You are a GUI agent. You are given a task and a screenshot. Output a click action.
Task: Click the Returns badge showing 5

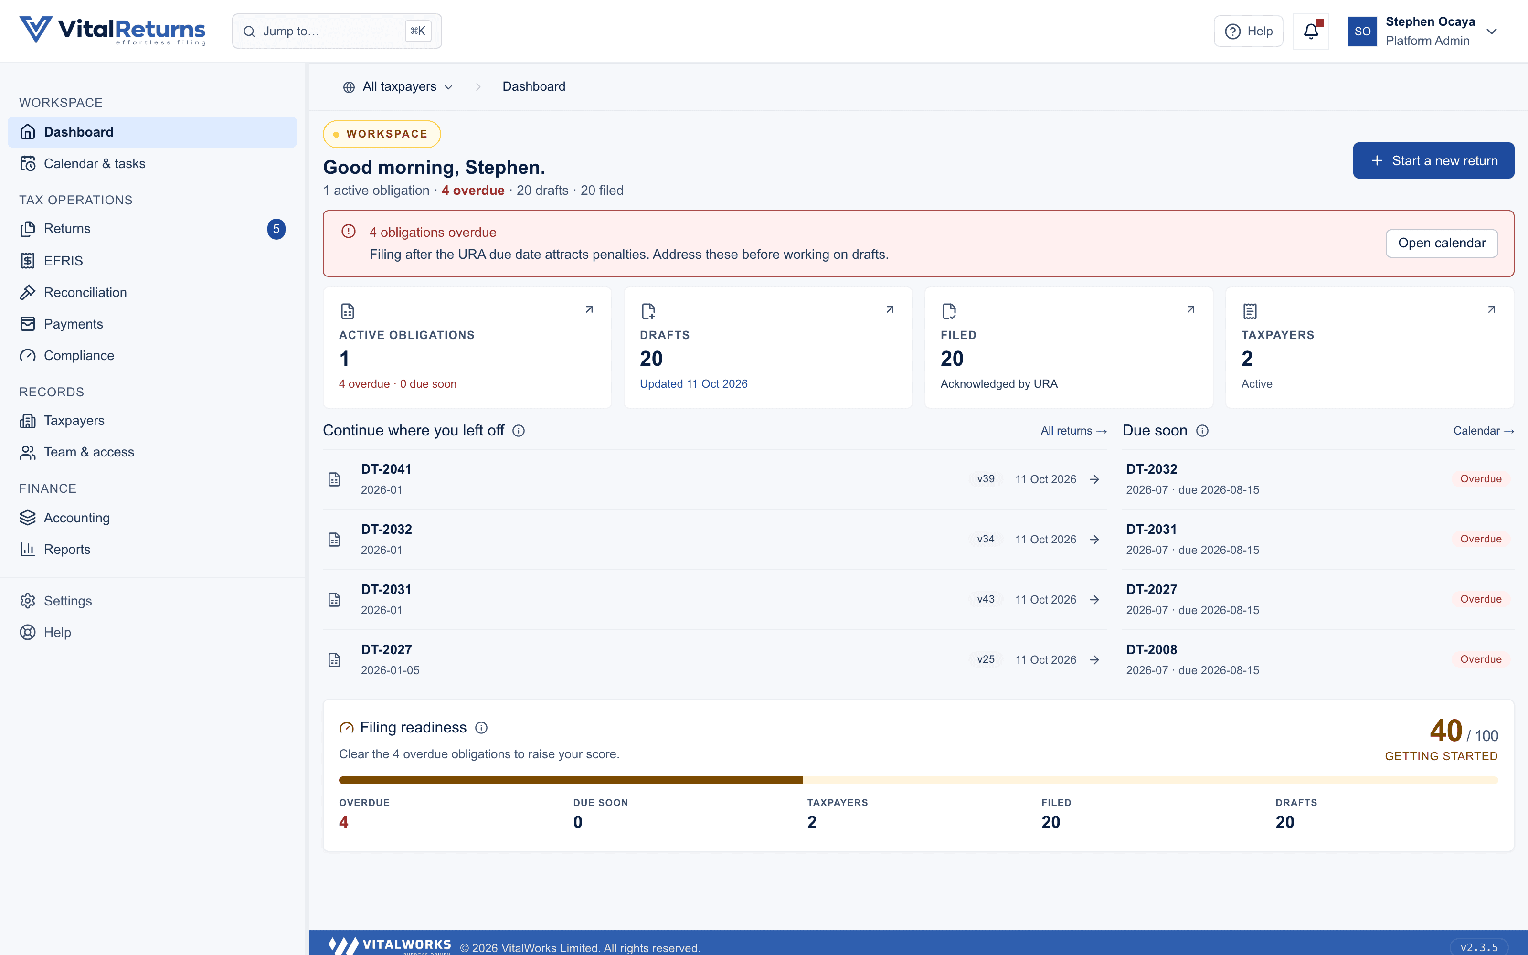(276, 229)
